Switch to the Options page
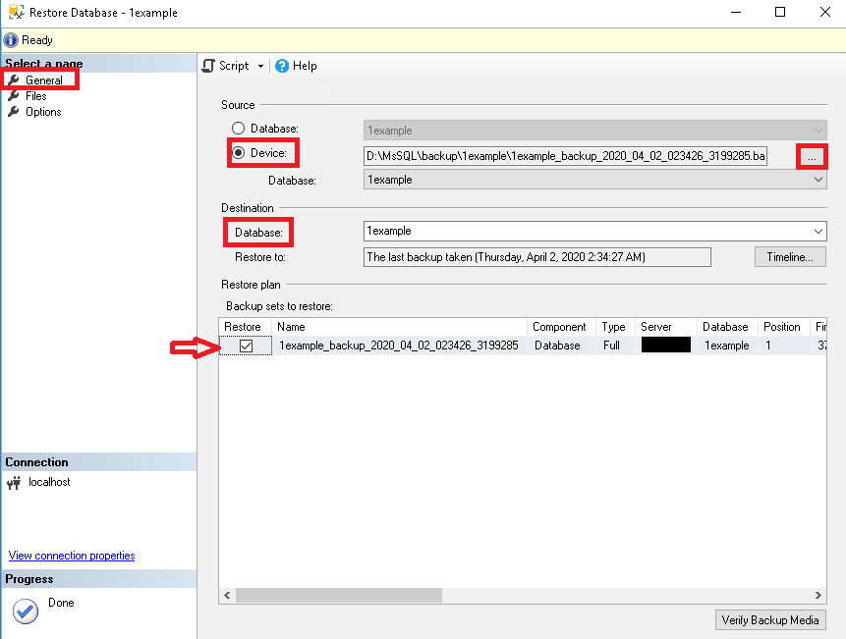846x639 pixels. tap(43, 112)
